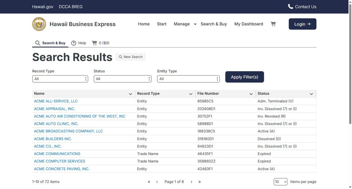Open the Manage navigation item
This screenshot has width=352, height=189.
coord(182,24)
